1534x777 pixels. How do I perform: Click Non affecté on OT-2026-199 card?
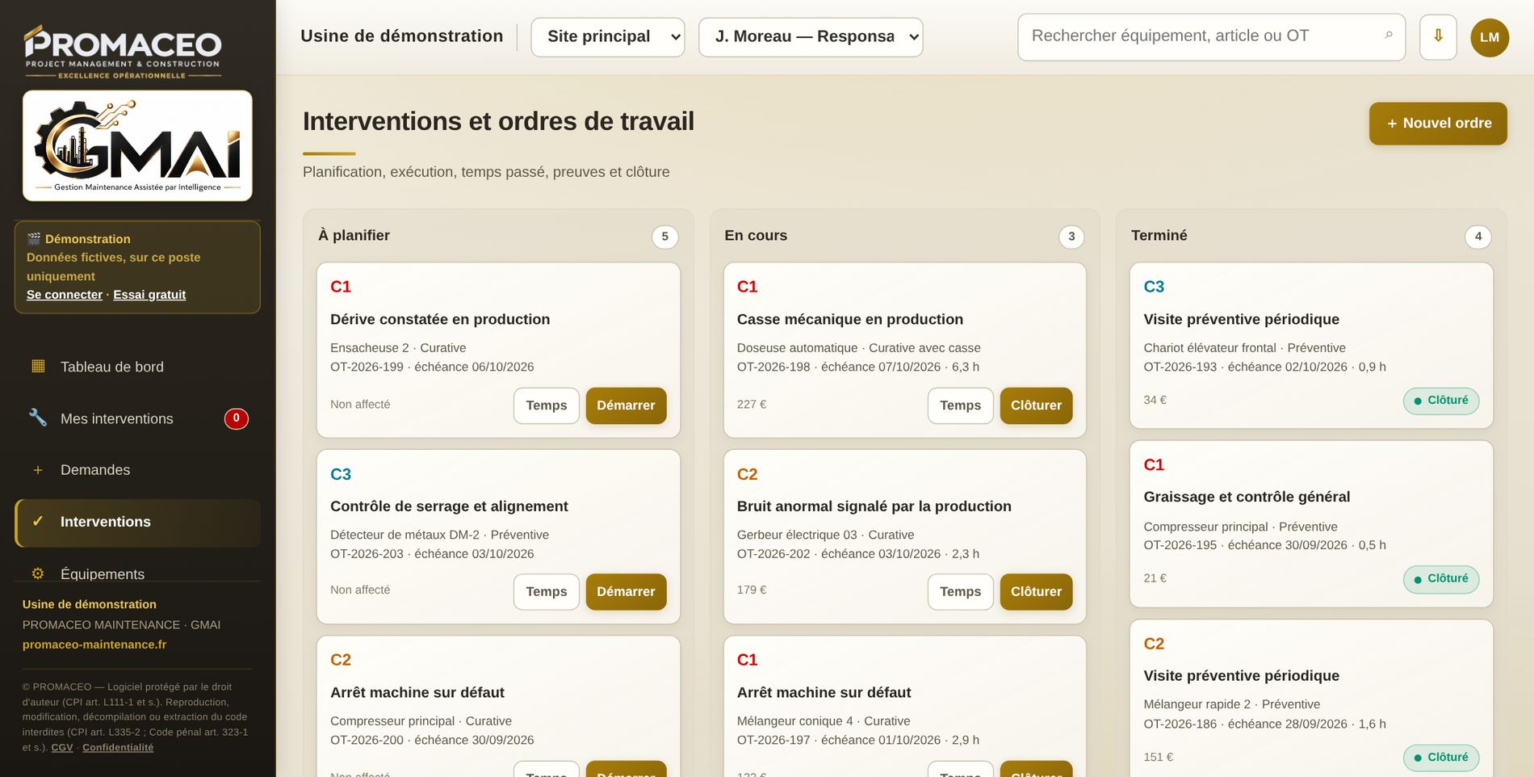click(x=360, y=404)
